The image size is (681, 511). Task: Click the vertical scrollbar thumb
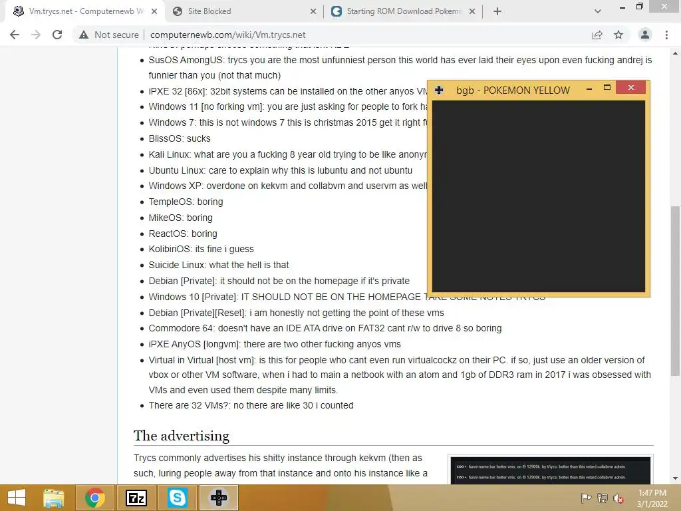(675, 291)
